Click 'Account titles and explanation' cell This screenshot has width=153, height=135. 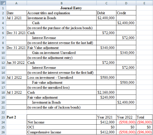(61, 13)
